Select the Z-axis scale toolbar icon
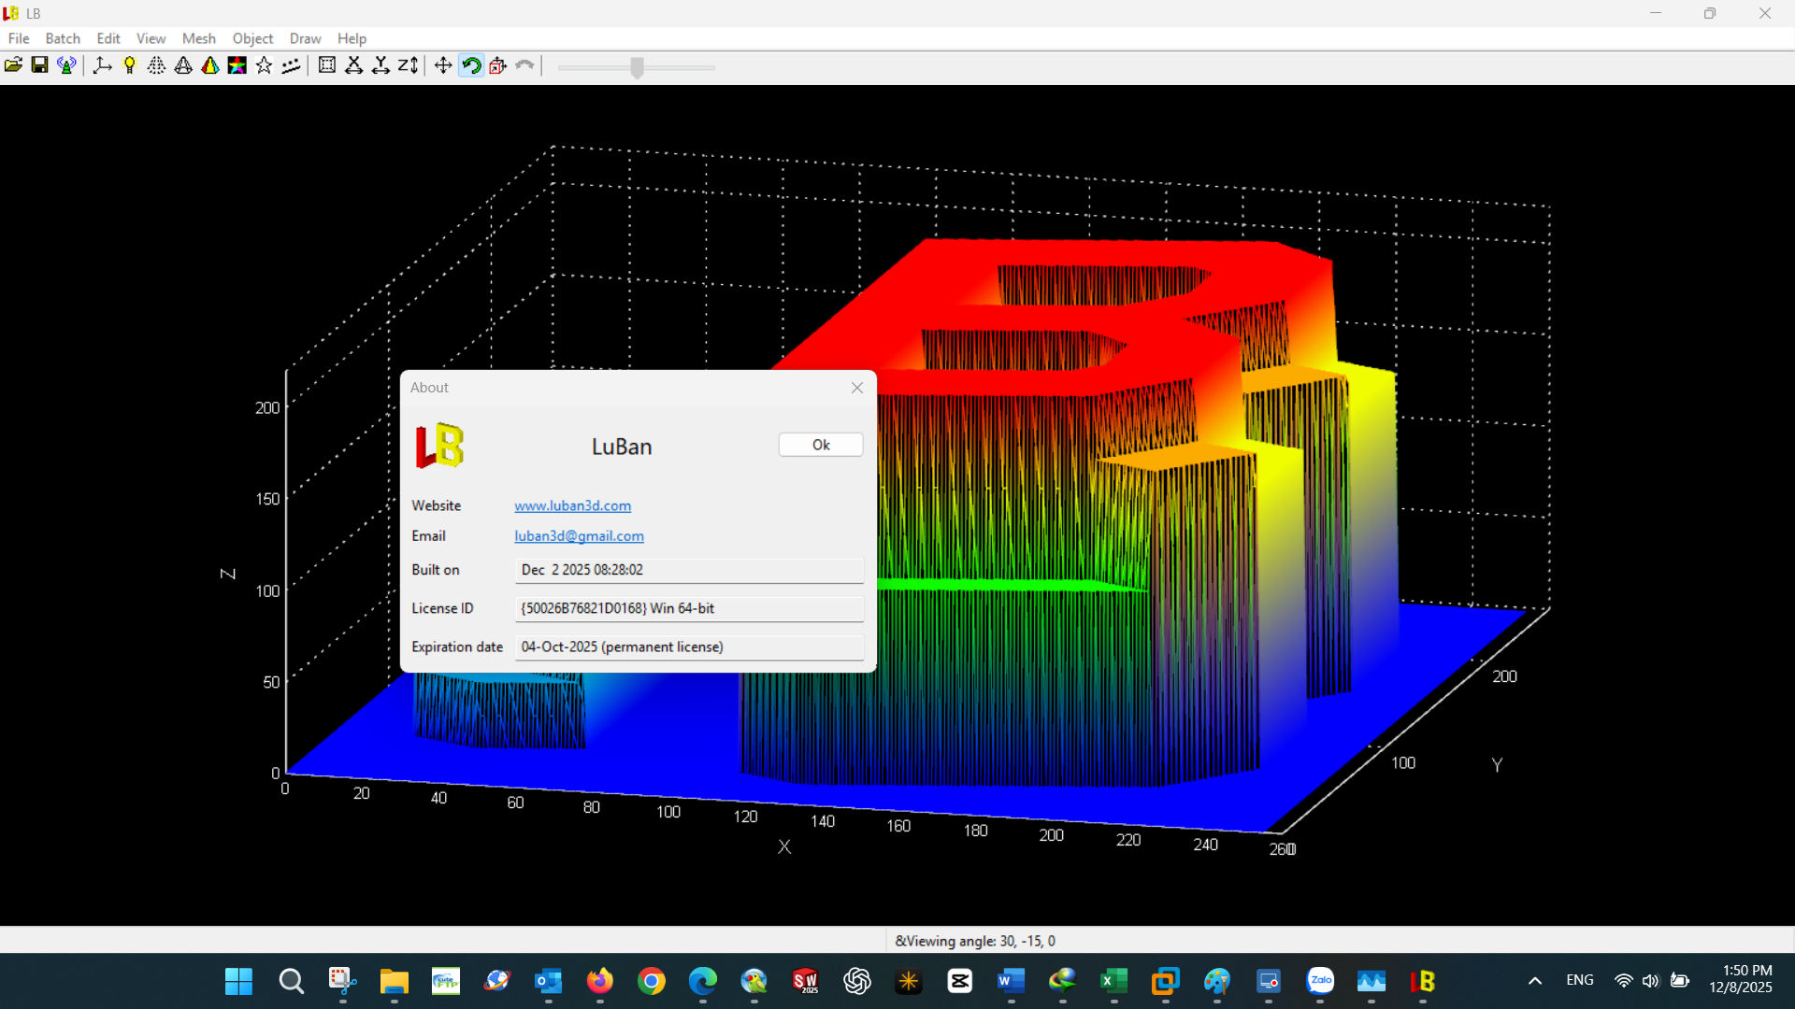This screenshot has height=1009, width=1795. click(x=407, y=65)
